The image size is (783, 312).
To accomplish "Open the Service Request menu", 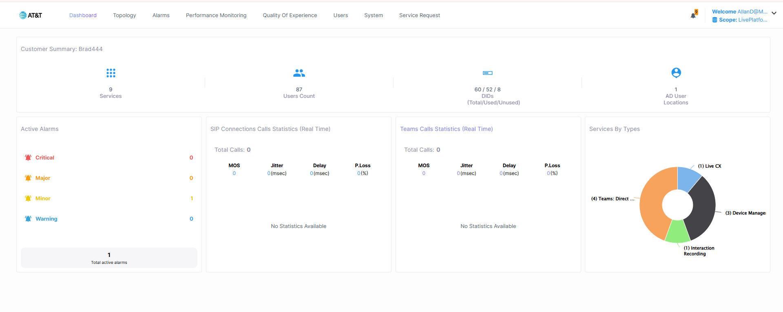I will [419, 15].
